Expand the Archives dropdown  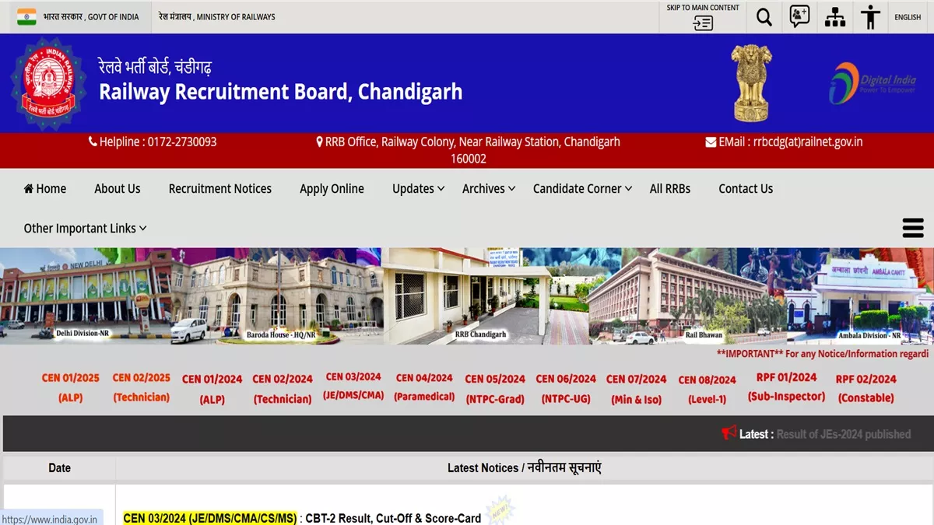click(489, 188)
